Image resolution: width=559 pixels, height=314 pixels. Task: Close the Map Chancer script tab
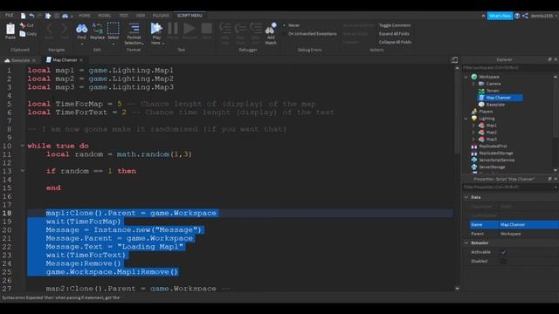(x=81, y=60)
